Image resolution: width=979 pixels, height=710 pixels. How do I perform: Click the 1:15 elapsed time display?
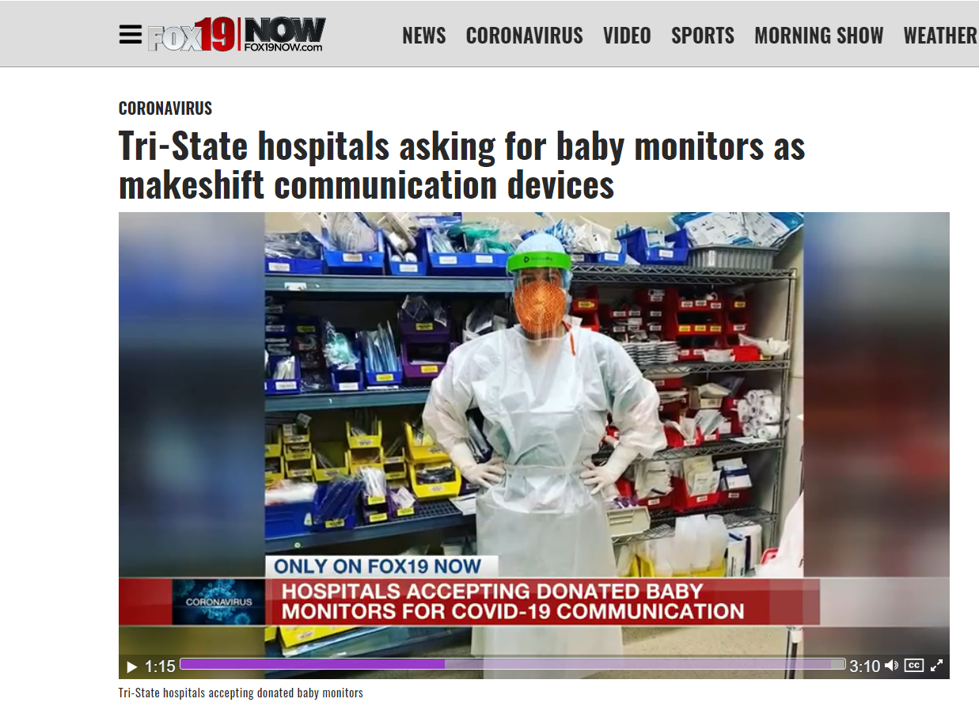[x=160, y=666]
